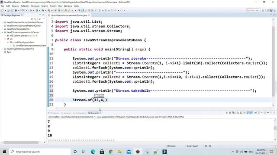Open Google Chrome from the taskbar

(111, 152)
